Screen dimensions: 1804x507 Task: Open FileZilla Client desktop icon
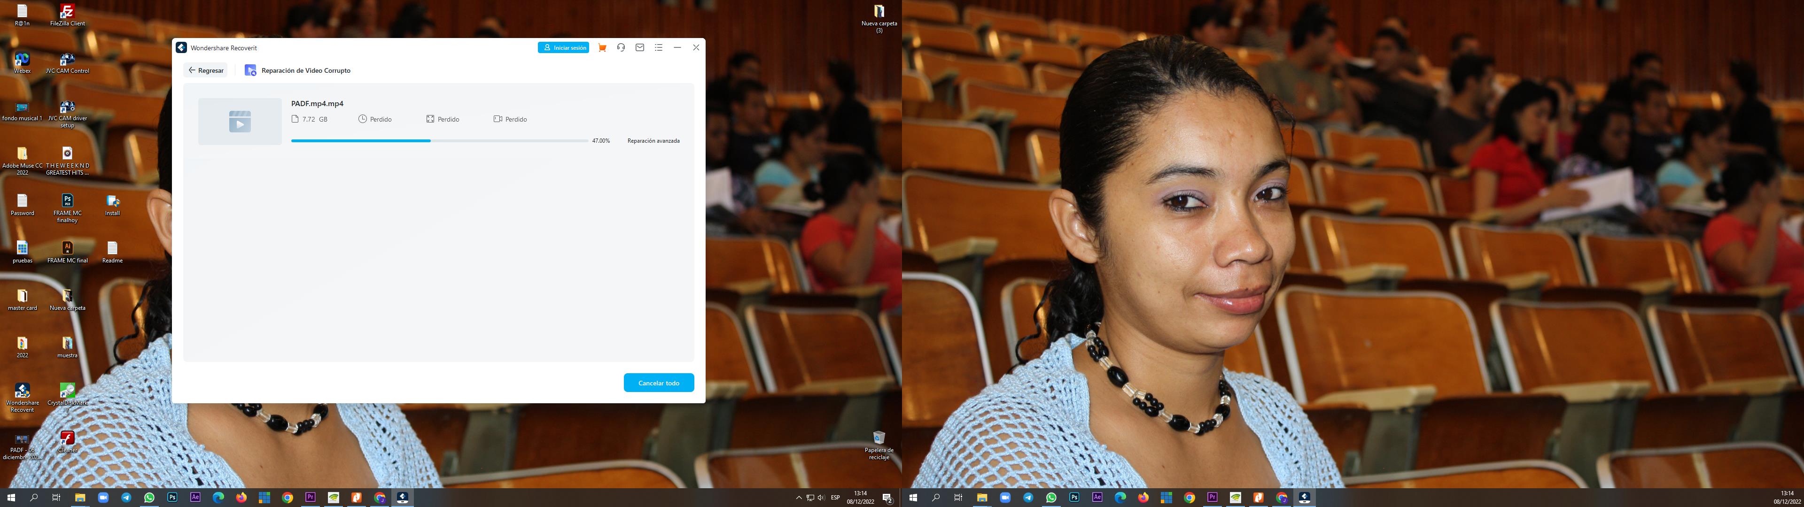click(67, 12)
